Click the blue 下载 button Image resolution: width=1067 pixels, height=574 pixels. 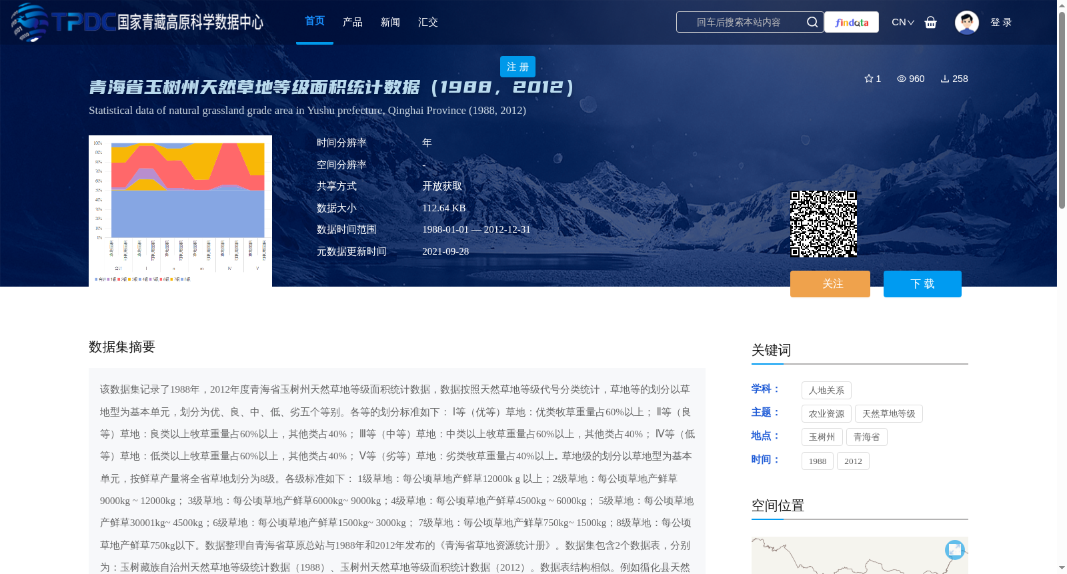click(922, 284)
